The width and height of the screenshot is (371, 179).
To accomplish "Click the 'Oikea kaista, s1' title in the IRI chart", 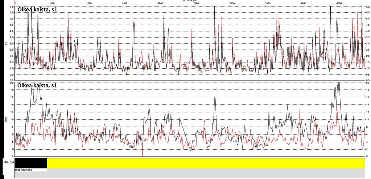I will tap(37, 10).
